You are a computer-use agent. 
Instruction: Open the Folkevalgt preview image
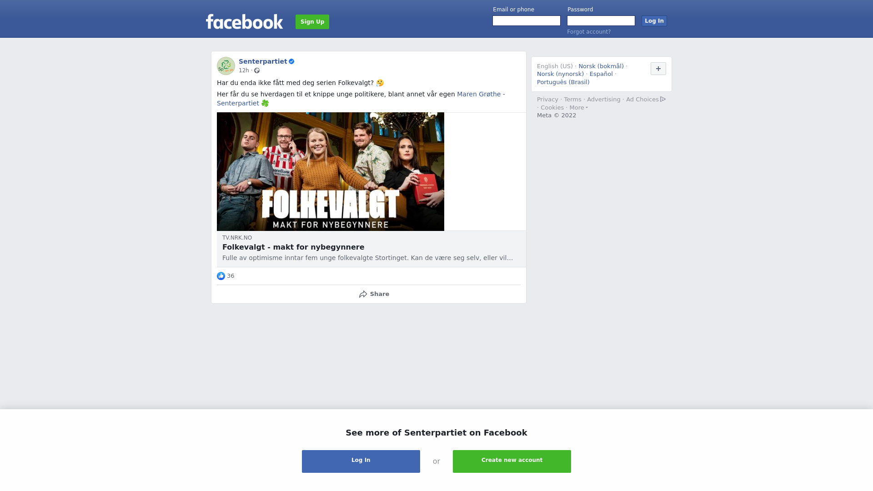331,171
